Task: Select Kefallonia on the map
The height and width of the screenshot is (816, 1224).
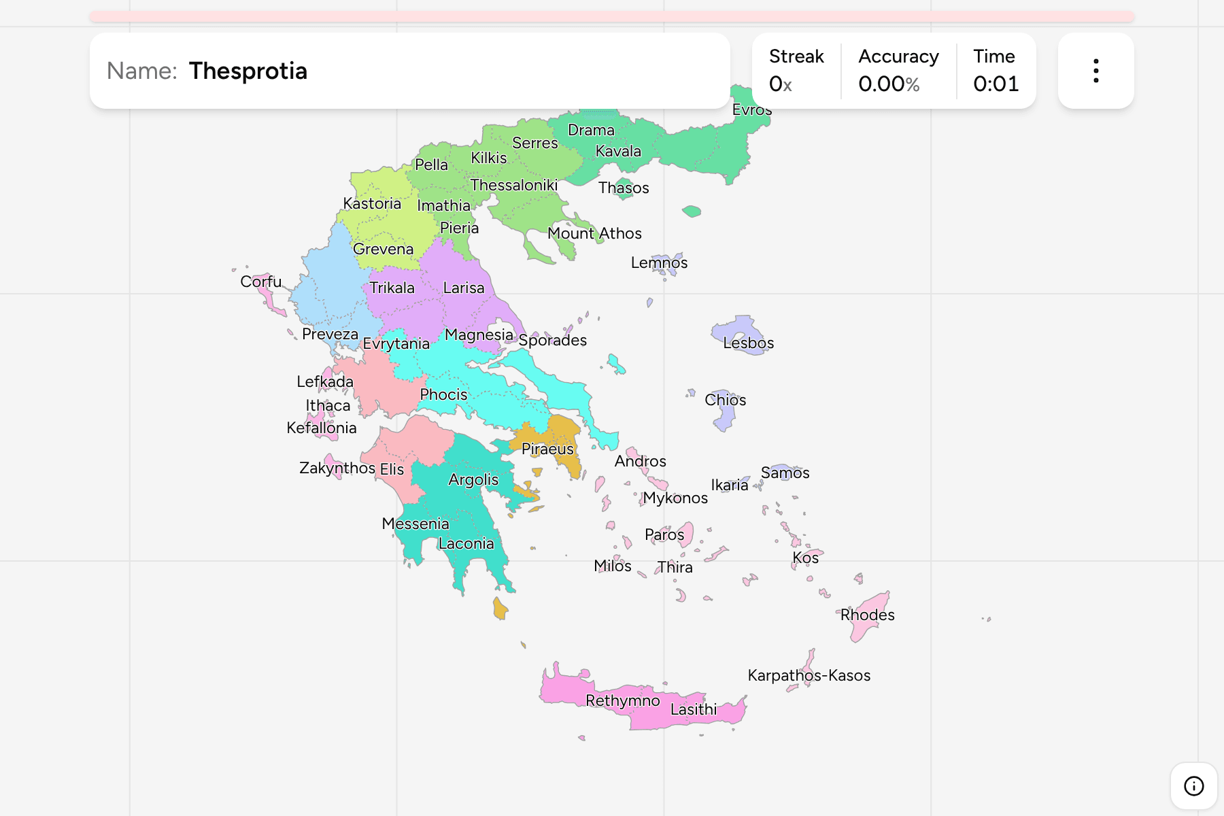Action: pos(321,428)
